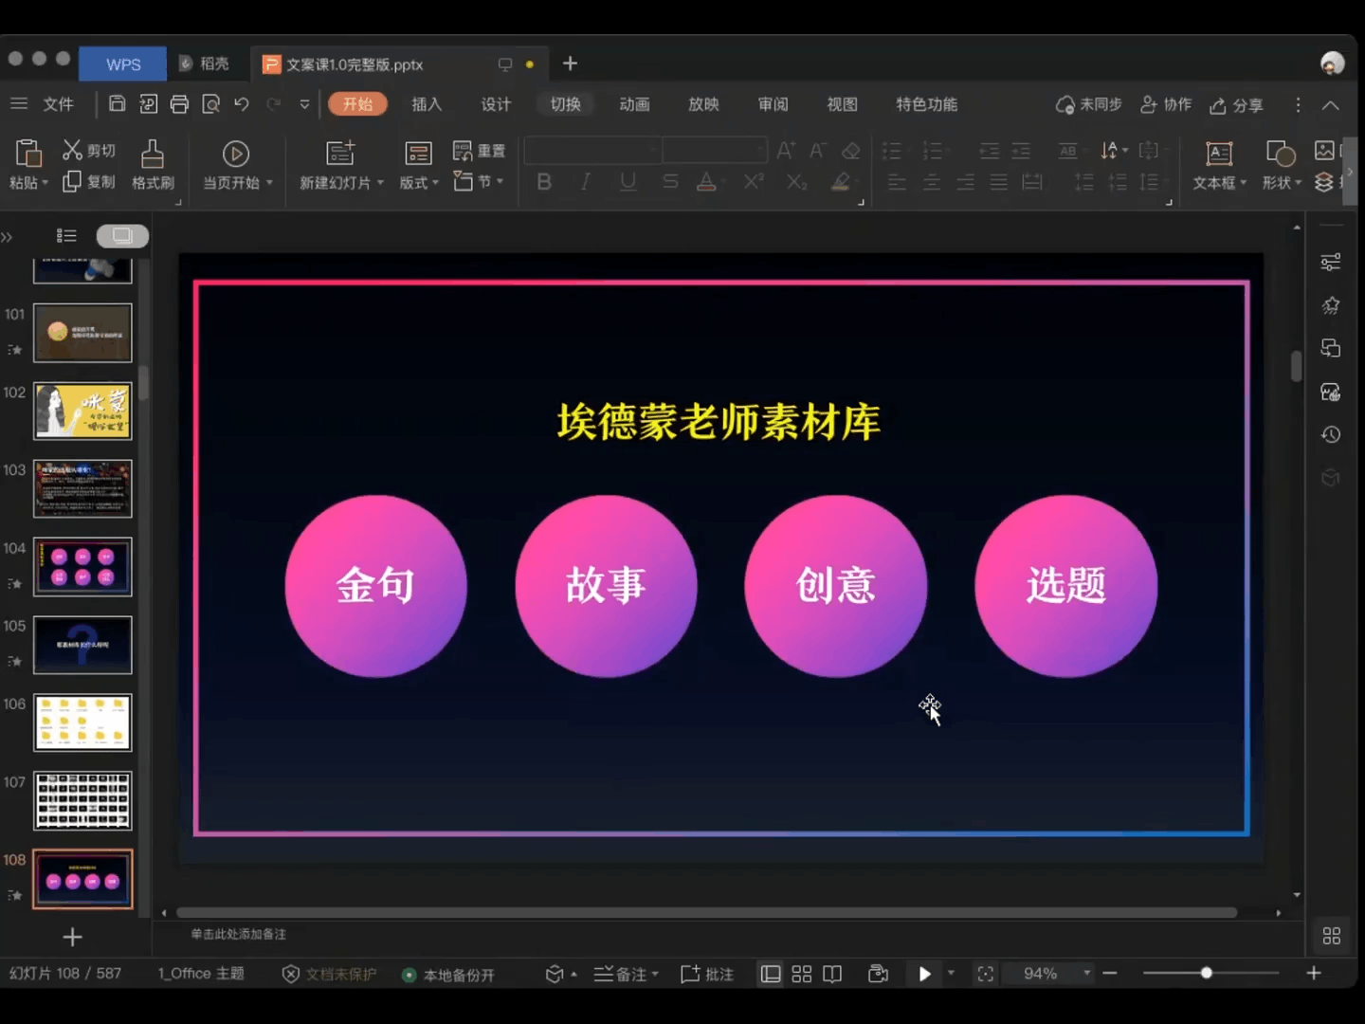Select slide 102 thumbnail
1365x1024 pixels.
82,411
